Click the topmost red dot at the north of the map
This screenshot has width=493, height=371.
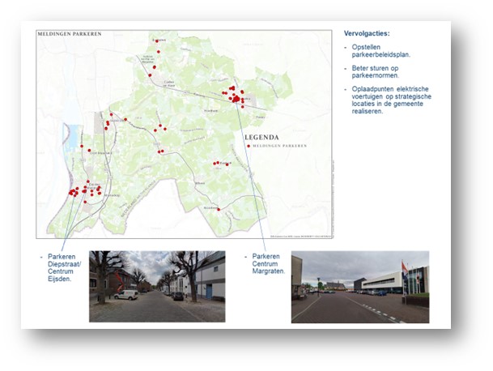pyautogui.click(x=156, y=41)
